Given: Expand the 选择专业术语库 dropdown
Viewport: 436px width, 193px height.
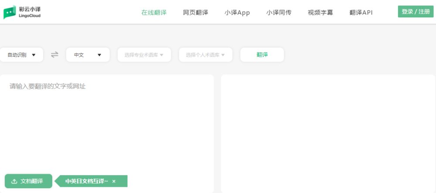Looking at the screenshot, I should tap(144, 55).
